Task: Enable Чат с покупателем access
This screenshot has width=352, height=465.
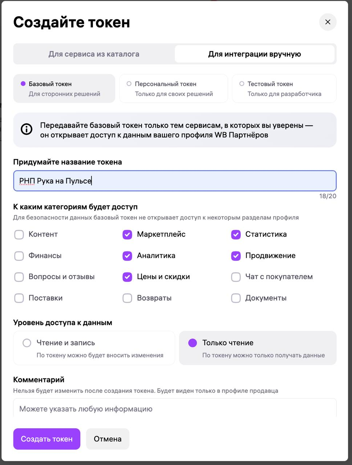Action: [236, 277]
